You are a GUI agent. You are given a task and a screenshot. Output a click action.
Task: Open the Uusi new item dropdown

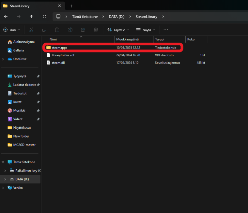[12, 30]
